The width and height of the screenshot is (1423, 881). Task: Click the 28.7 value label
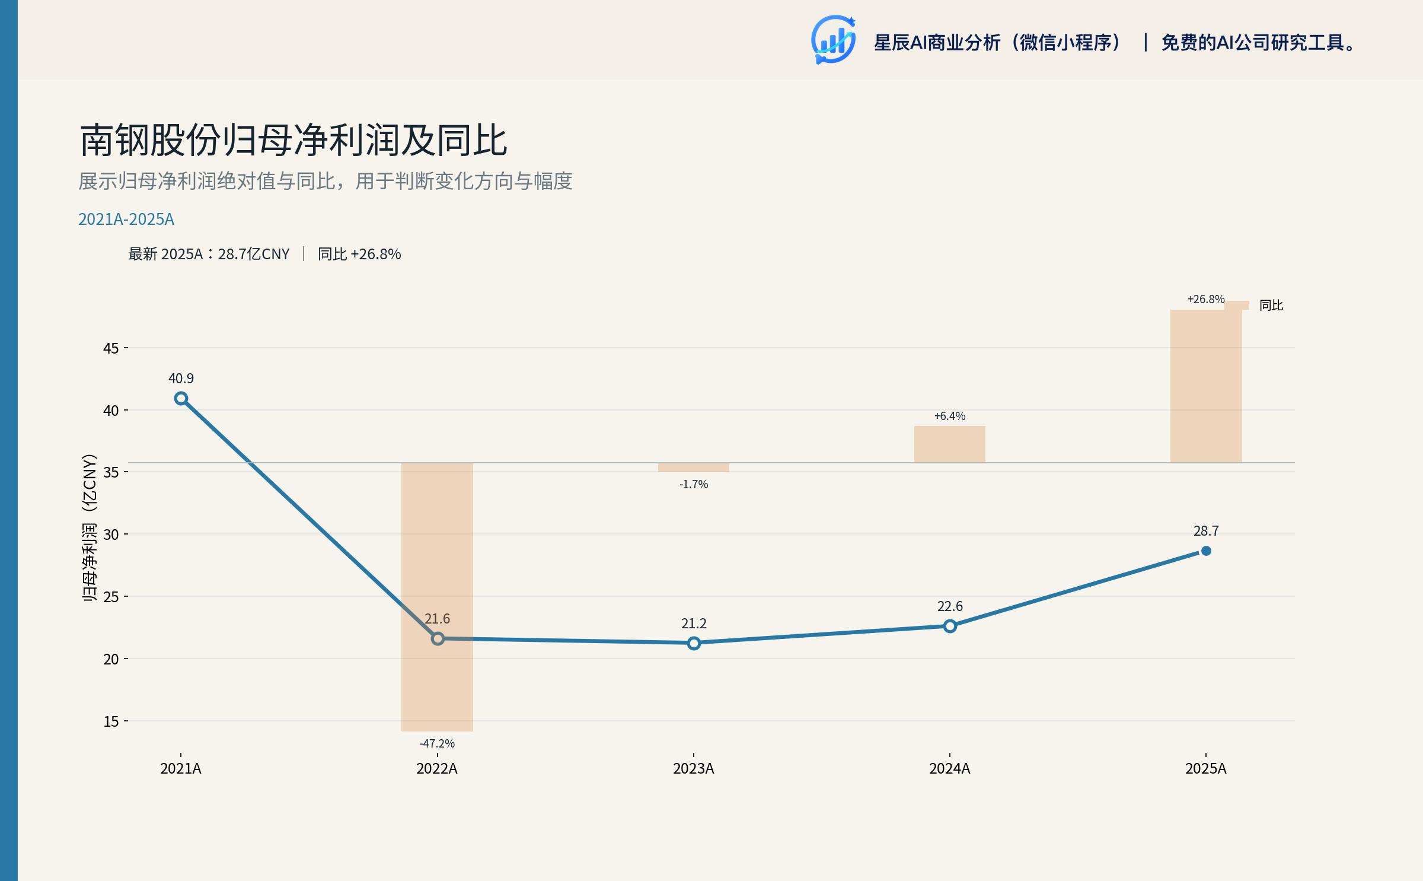click(1206, 531)
